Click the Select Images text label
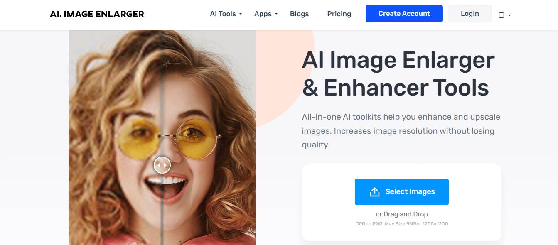 point(410,191)
